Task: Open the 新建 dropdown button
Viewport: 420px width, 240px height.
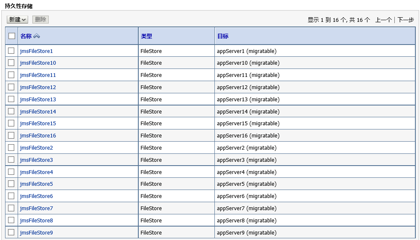Action: tap(17, 20)
